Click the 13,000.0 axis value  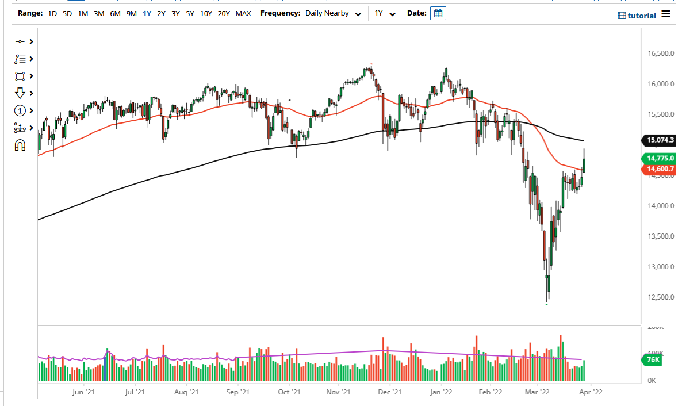coord(661,267)
